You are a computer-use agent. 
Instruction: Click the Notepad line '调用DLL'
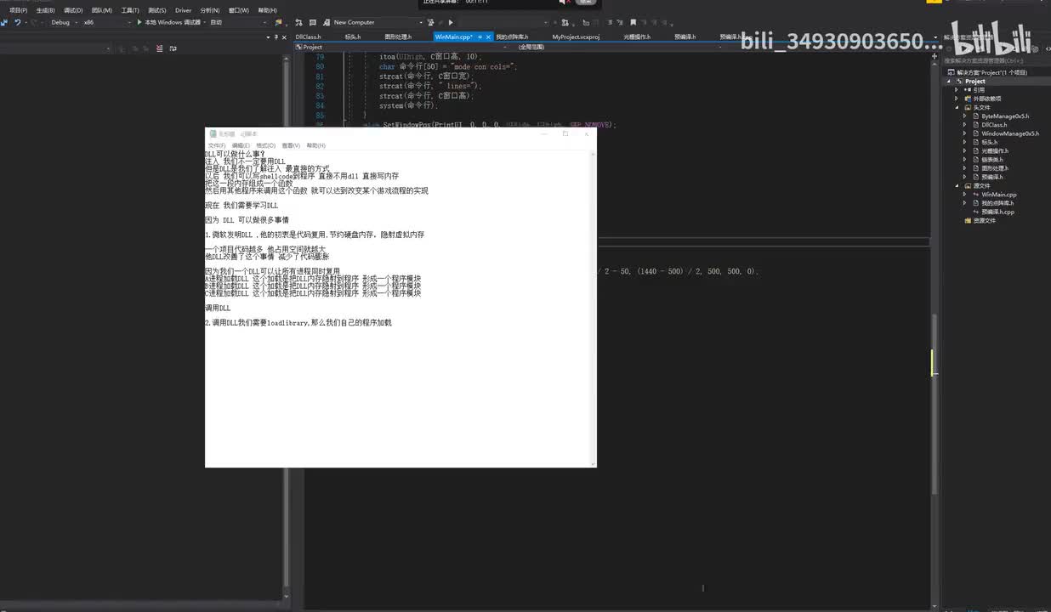(218, 308)
